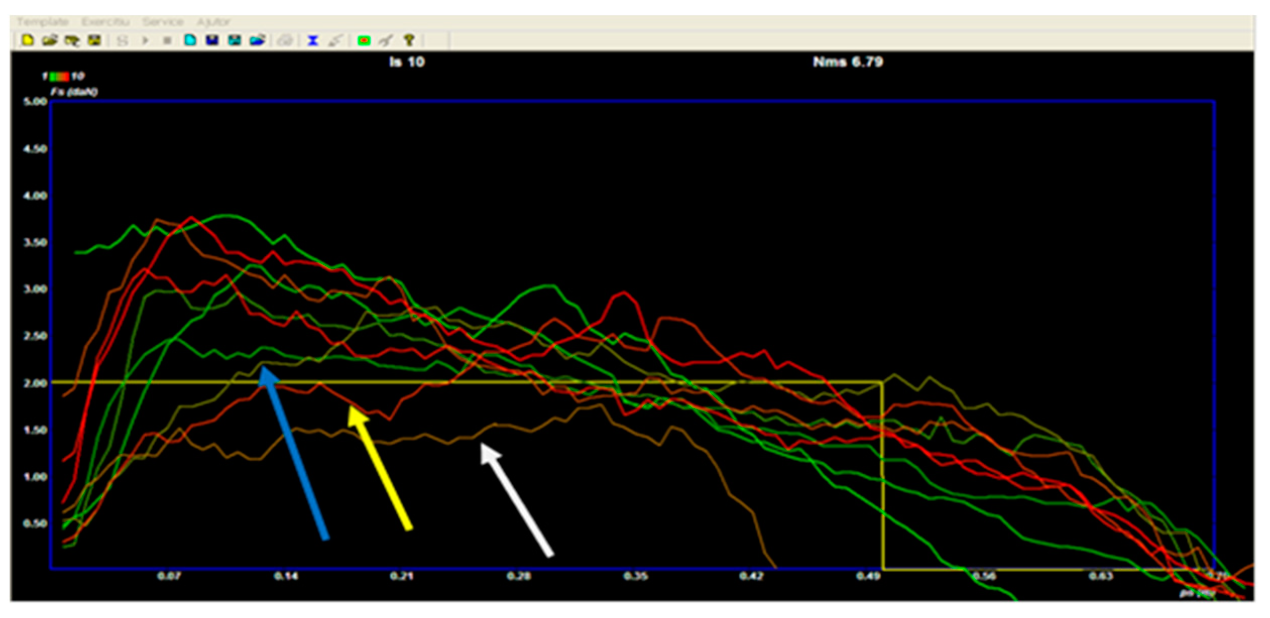Click the Is 10 header label
The height and width of the screenshot is (618, 1270).
coord(407,62)
